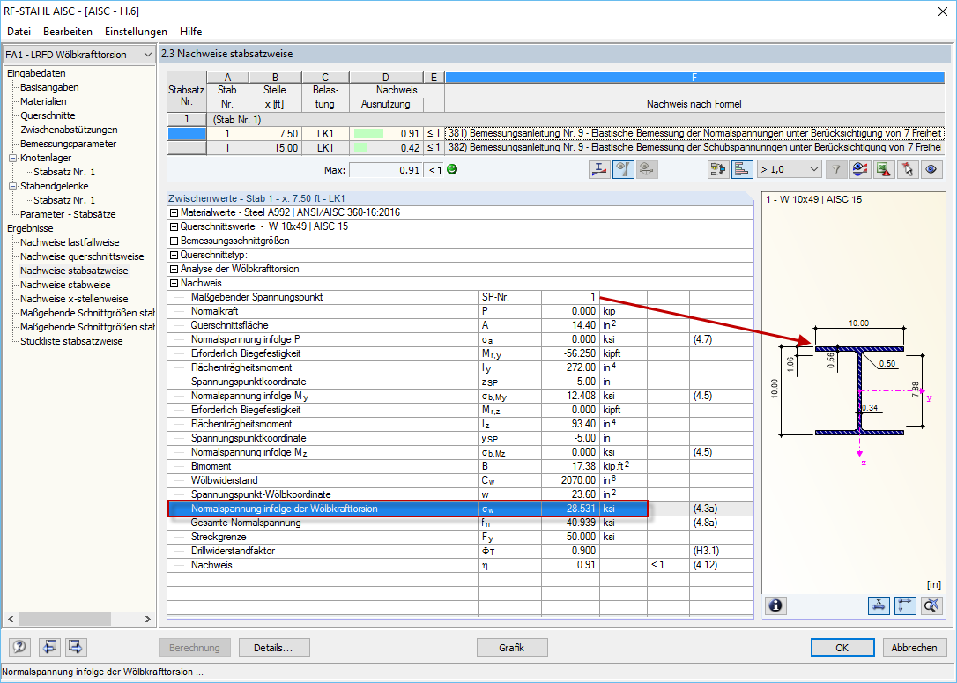Collapse the Nachweis section
Image resolution: width=957 pixels, height=683 pixels.
[x=174, y=283]
